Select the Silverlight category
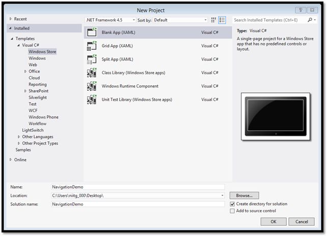This screenshot has height=237, width=328. tap(38, 98)
